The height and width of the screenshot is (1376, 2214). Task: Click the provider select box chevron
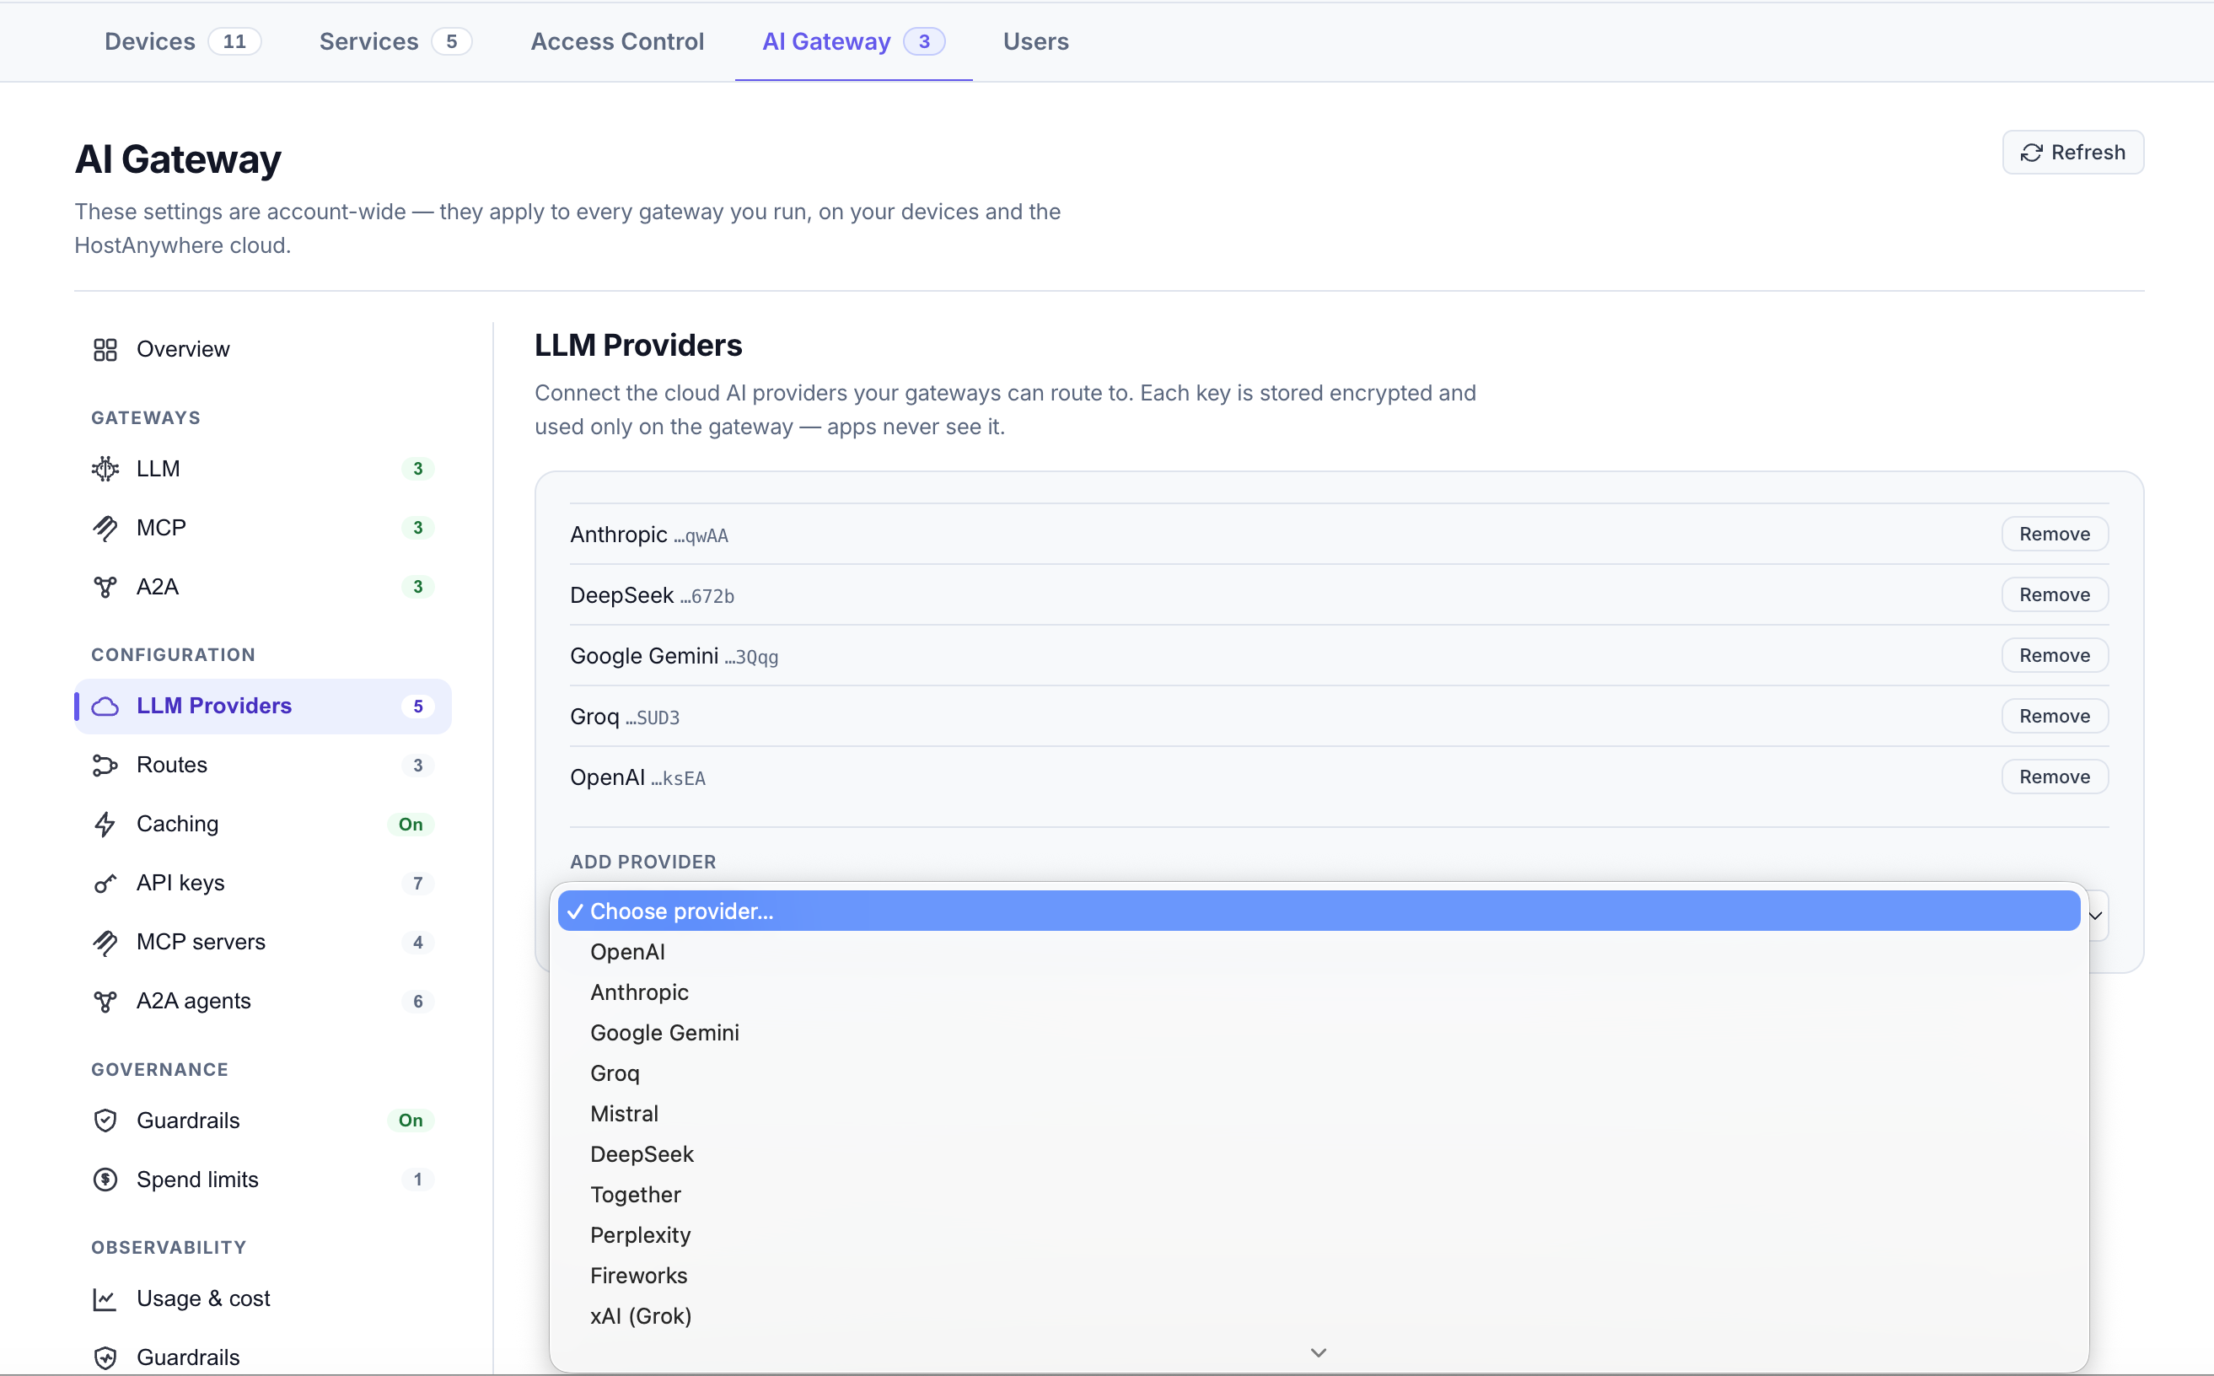tap(2096, 916)
